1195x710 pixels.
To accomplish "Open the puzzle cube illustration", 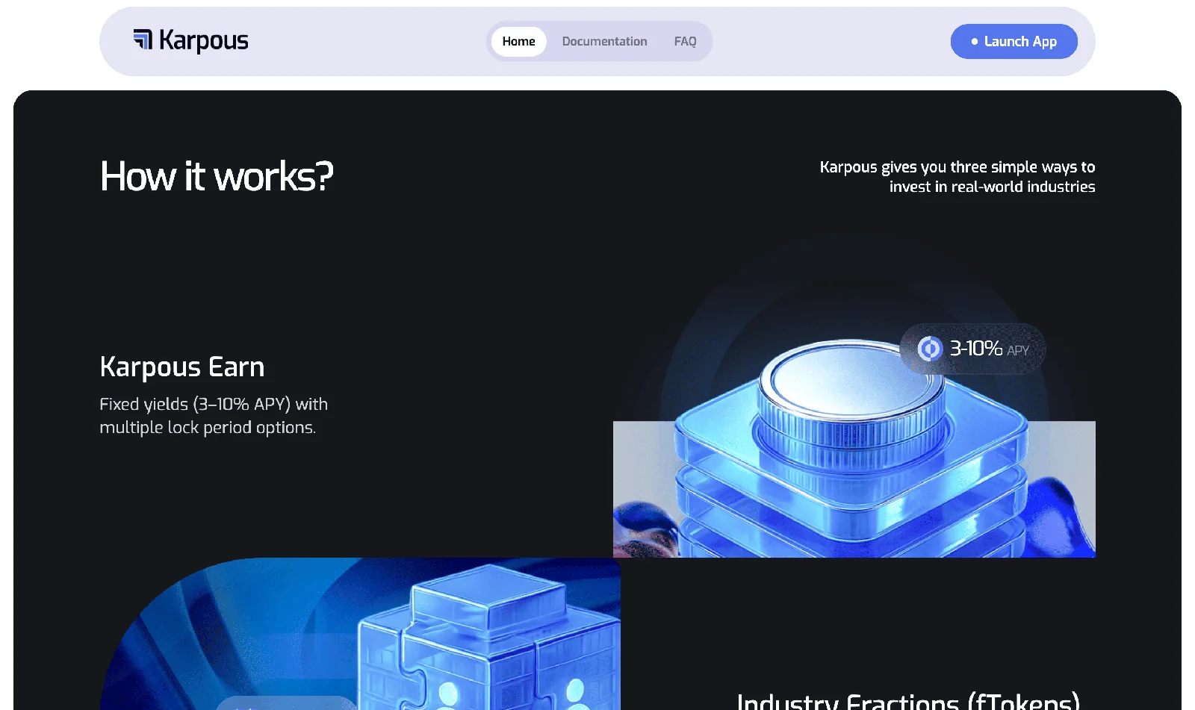I will 361,634.
